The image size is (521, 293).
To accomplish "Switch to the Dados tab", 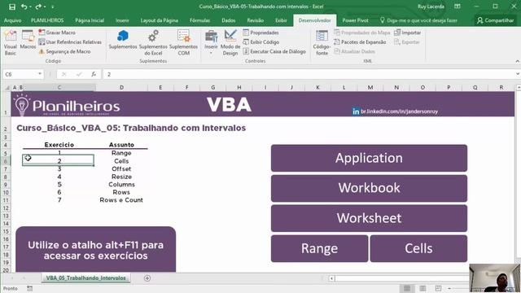I will point(228,20).
